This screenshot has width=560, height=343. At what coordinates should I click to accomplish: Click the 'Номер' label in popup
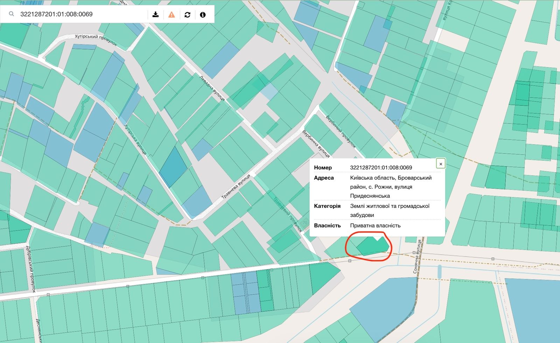tap(323, 168)
